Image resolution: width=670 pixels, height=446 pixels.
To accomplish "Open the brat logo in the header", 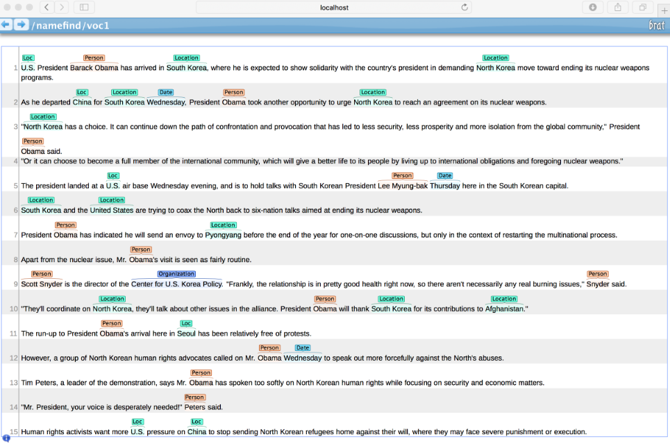I will click(656, 24).
